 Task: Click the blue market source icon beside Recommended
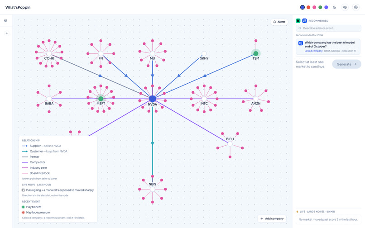point(304,21)
